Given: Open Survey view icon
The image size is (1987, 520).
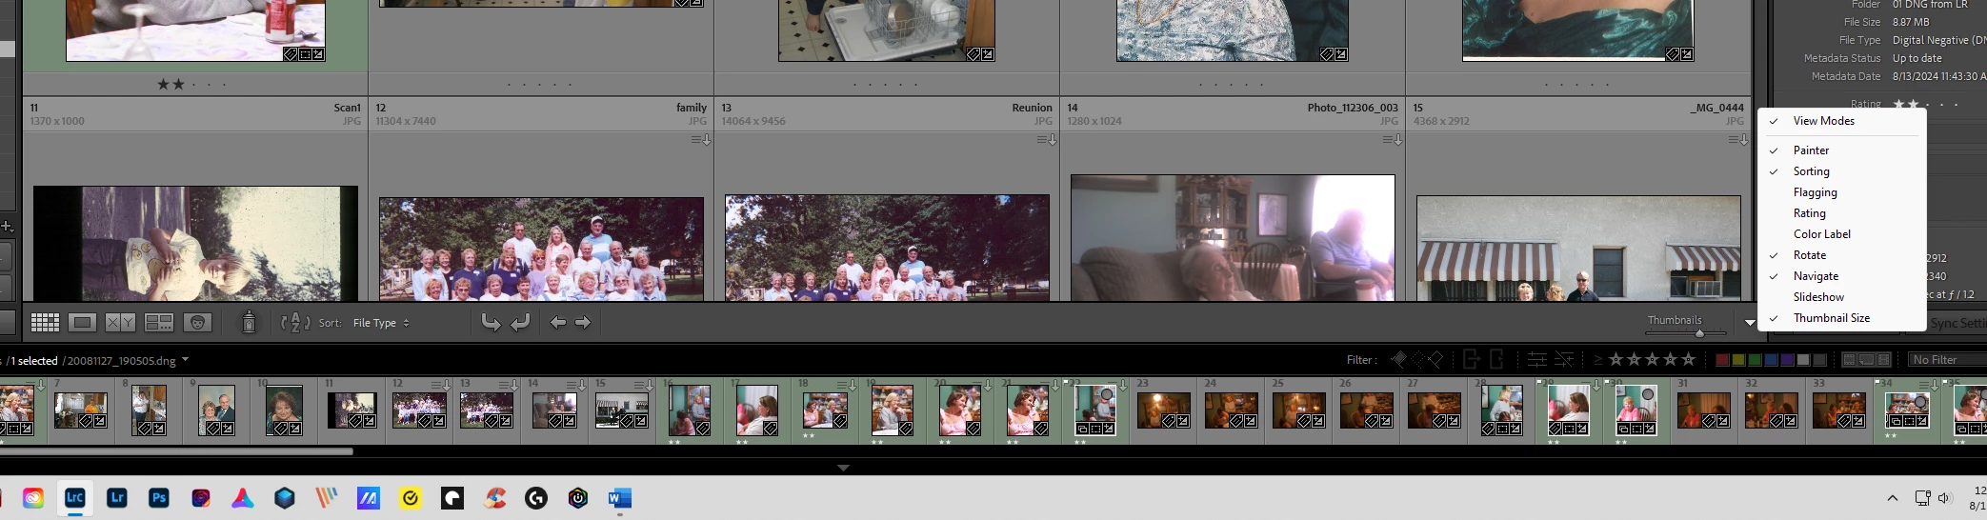Looking at the screenshot, I should pyautogui.click(x=158, y=323).
